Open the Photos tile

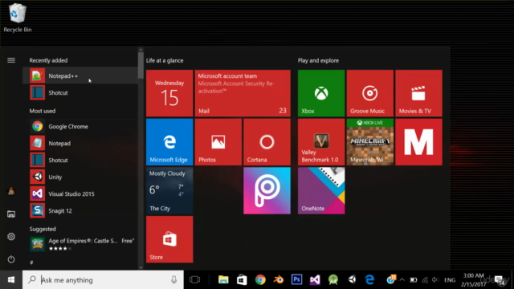218,142
